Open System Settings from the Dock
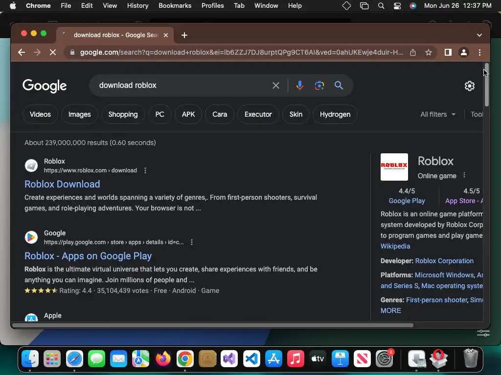 click(385, 359)
